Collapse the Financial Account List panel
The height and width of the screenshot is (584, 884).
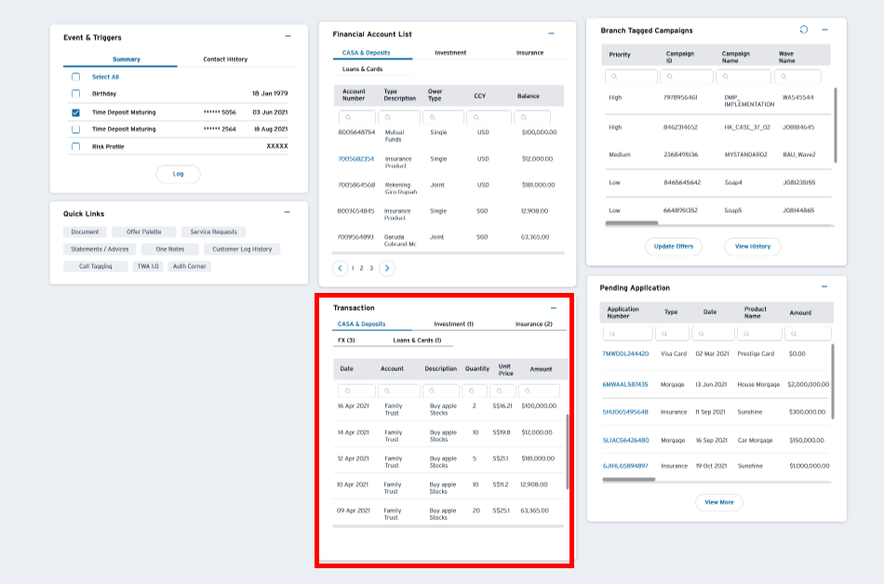(x=551, y=33)
